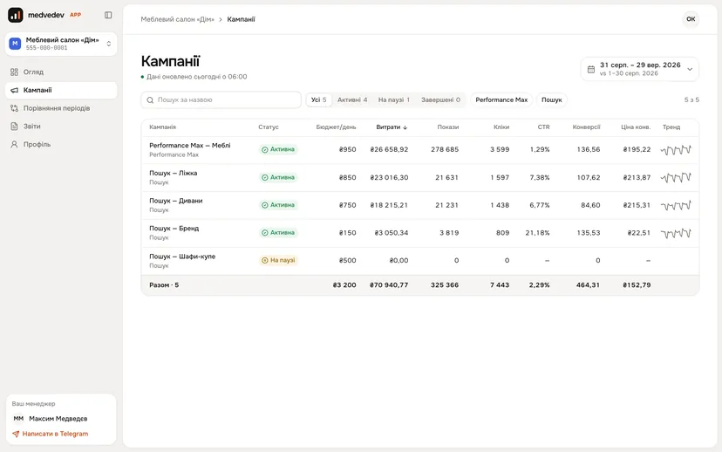The image size is (722, 452).
Task: Click the blue M account avatar
Action: pos(15,44)
